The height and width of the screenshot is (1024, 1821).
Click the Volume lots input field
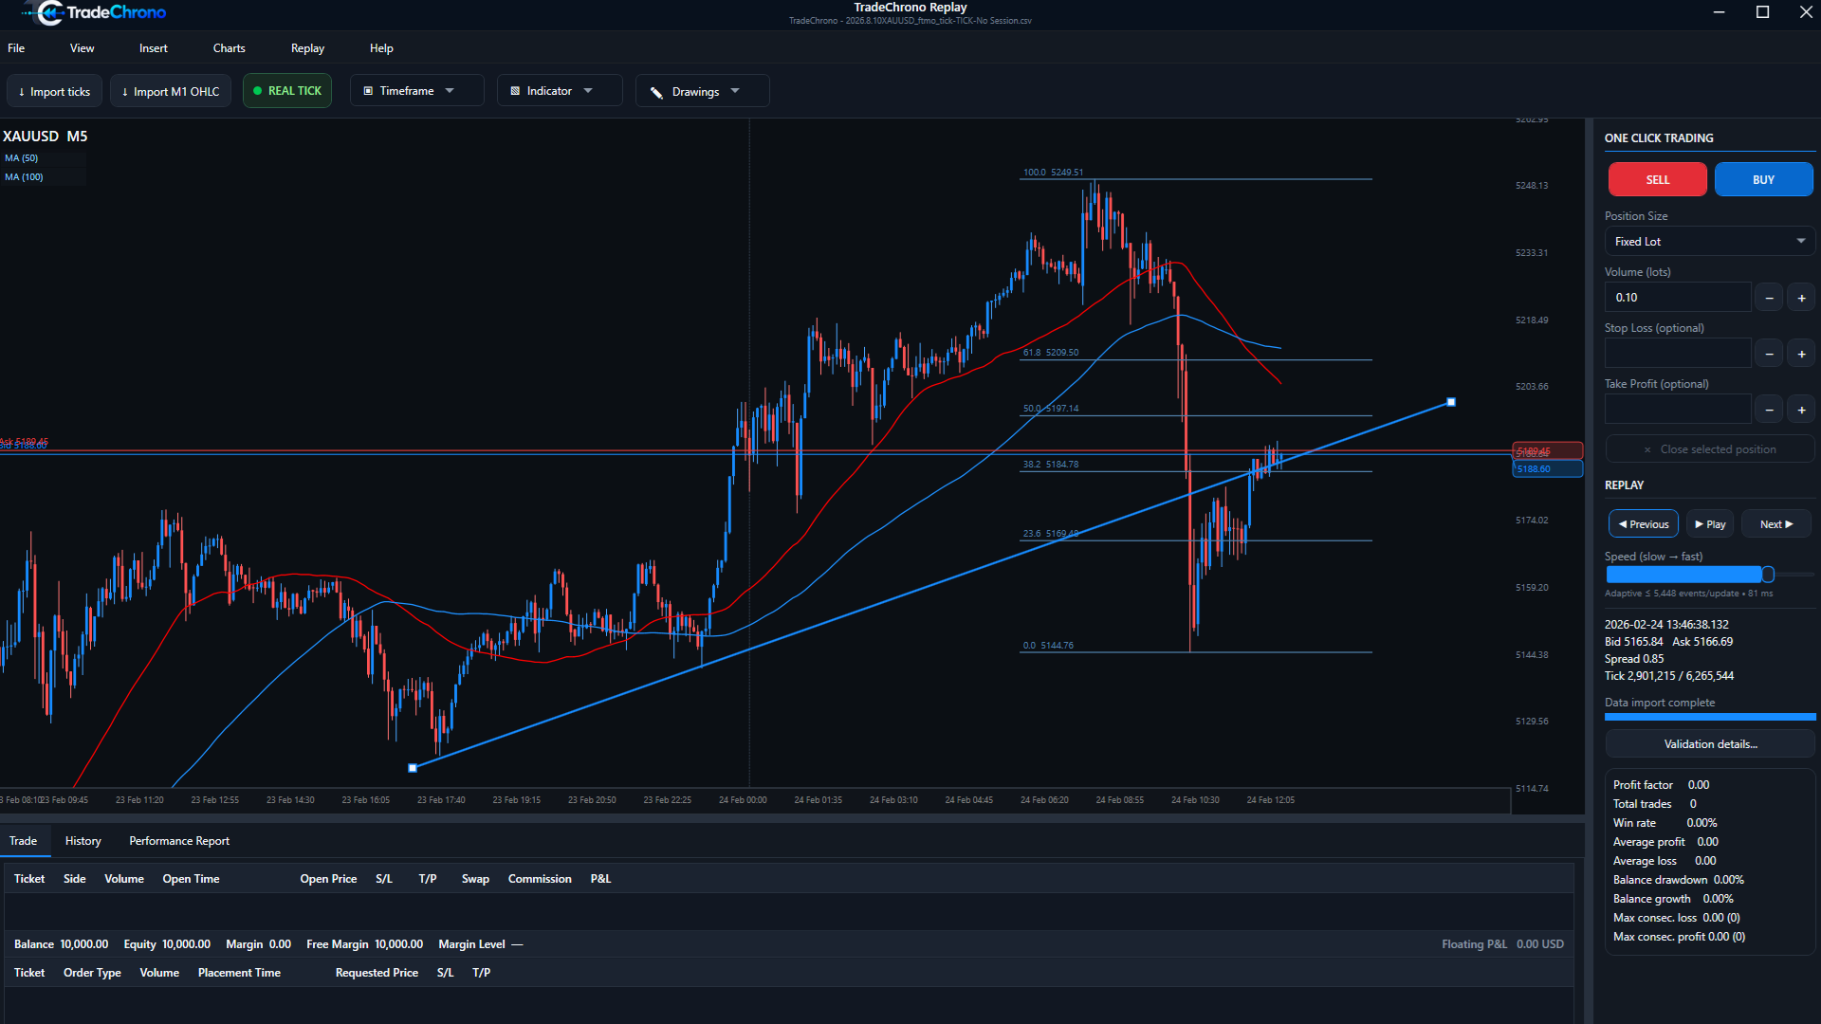click(1677, 297)
